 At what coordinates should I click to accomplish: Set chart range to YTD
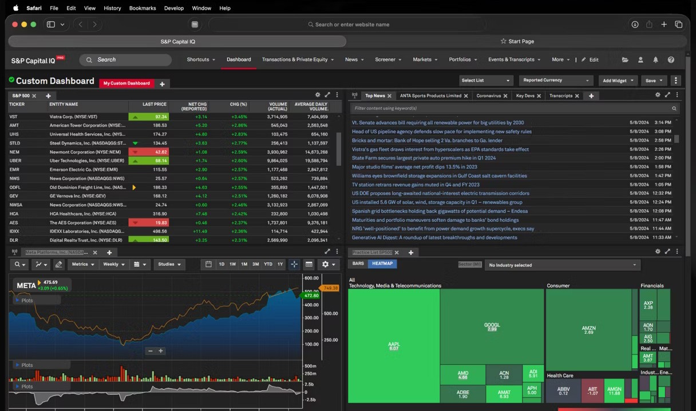click(268, 264)
